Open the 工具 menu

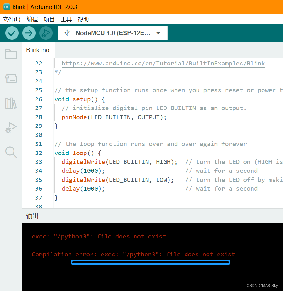(66, 19)
